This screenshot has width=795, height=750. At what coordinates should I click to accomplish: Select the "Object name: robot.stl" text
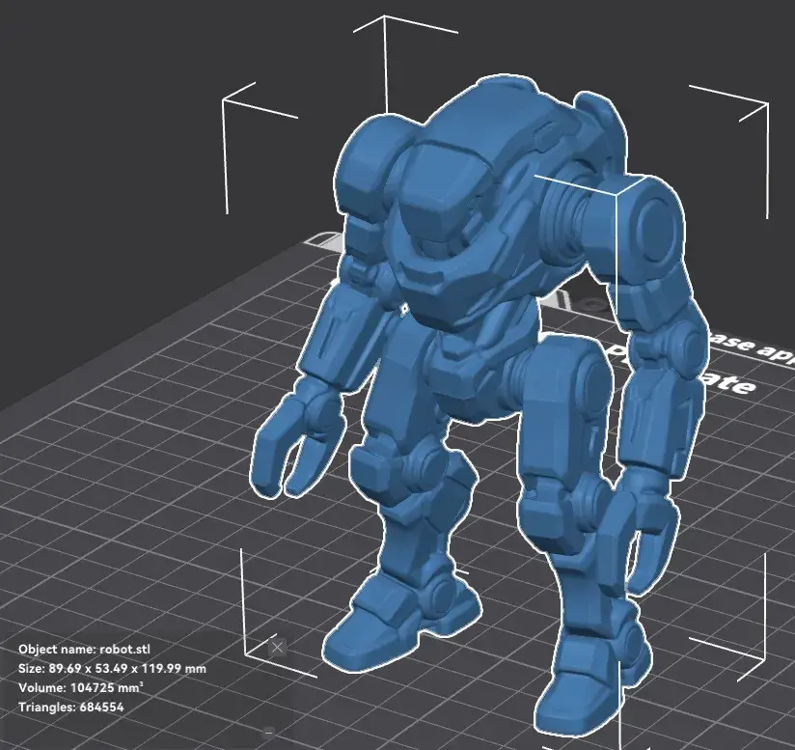tap(84, 649)
